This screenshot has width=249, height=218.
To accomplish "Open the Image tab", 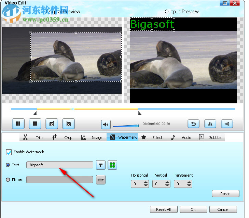I will pos(97,138).
